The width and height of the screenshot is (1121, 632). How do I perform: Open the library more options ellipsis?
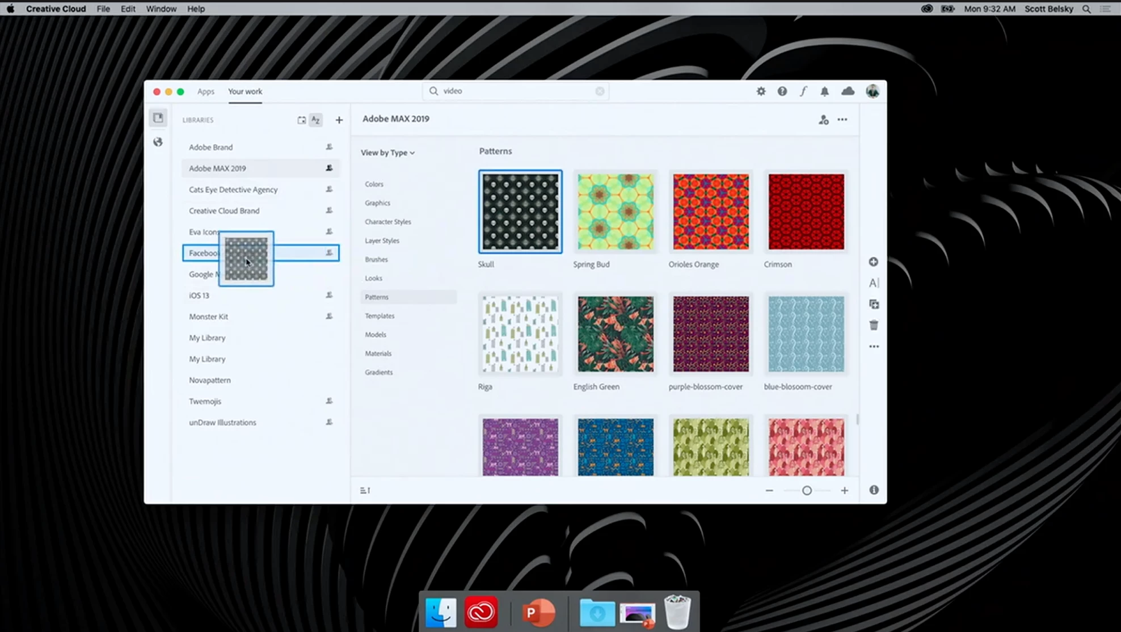coord(842,120)
